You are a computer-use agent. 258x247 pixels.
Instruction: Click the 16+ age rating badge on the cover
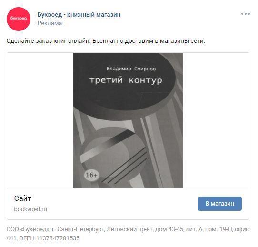92,175
